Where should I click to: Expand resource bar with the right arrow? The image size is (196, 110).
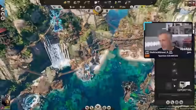152,3
